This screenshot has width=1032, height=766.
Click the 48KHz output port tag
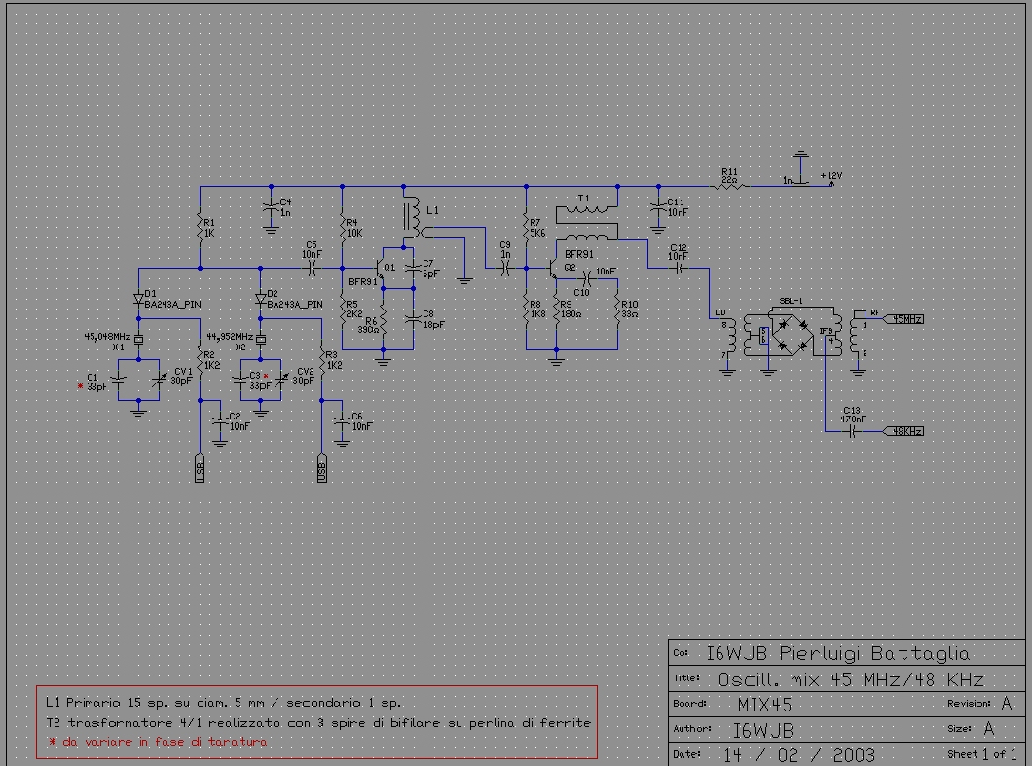click(x=903, y=431)
